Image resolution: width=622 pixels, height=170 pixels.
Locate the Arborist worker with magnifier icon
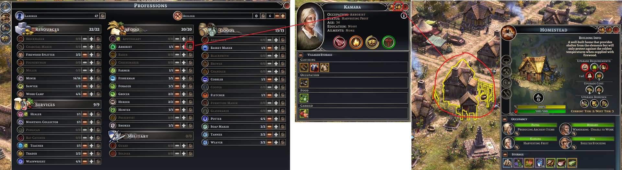190,46
